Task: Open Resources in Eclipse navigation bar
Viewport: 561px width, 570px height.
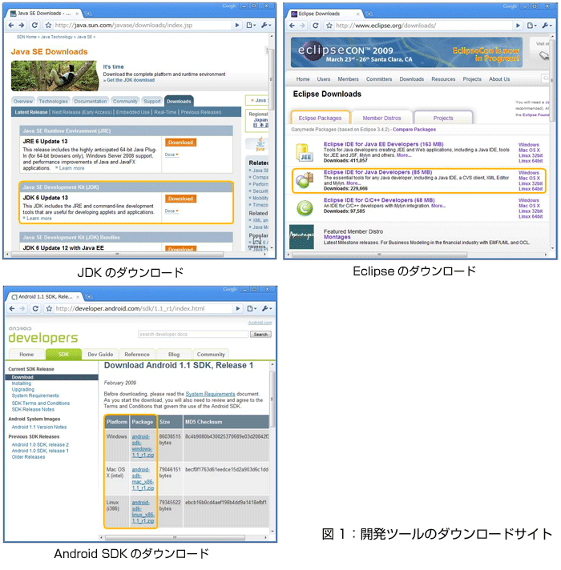Action: point(443,79)
